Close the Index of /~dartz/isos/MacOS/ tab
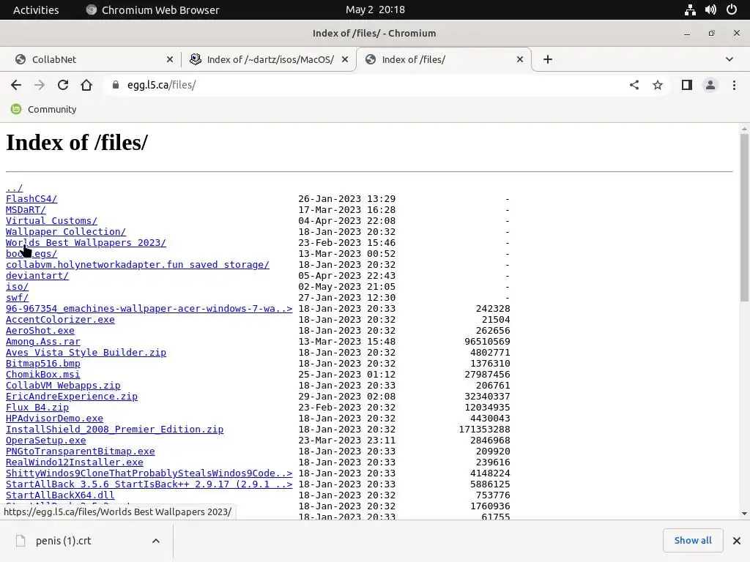This screenshot has height=562, width=750. coord(345,59)
